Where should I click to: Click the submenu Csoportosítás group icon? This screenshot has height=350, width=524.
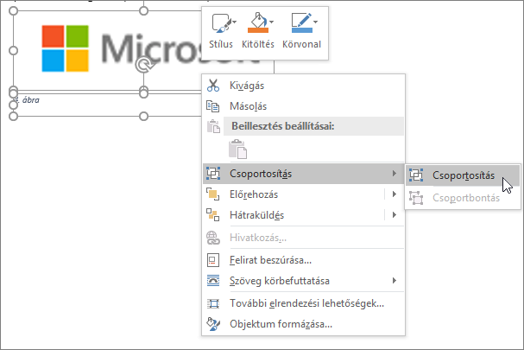[416, 175]
